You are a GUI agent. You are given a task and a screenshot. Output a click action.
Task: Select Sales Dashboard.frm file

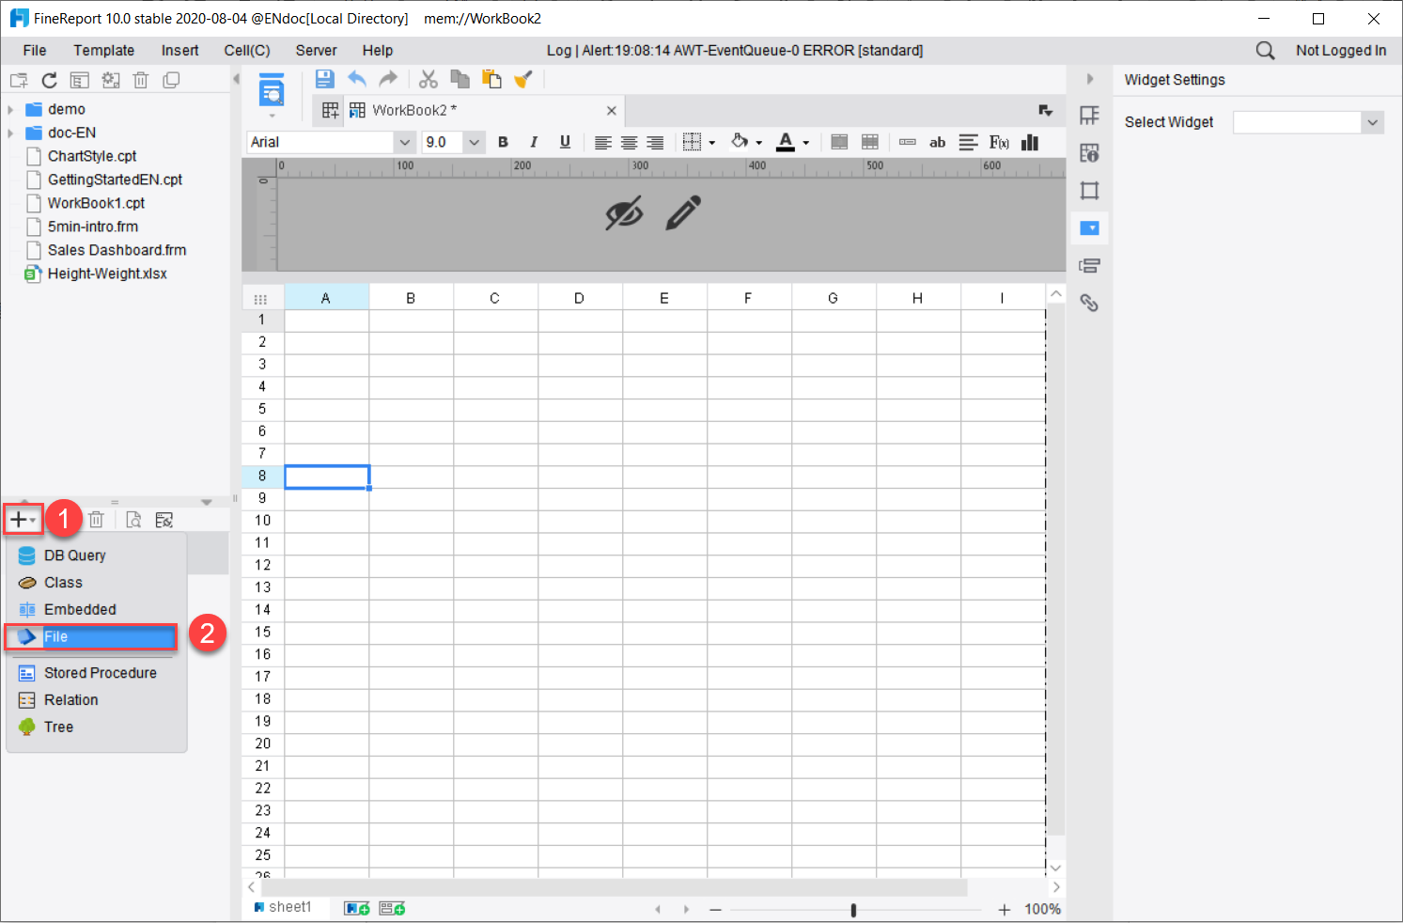coord(117,250)
